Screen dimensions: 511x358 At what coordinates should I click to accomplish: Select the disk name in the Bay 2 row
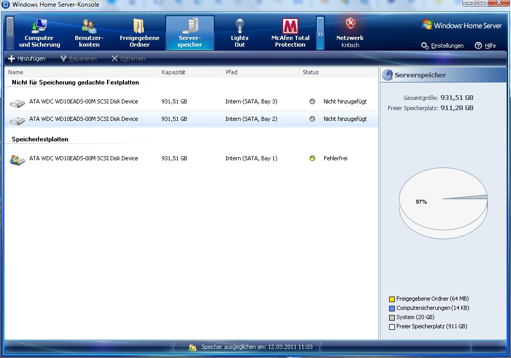tap(83, 119)
